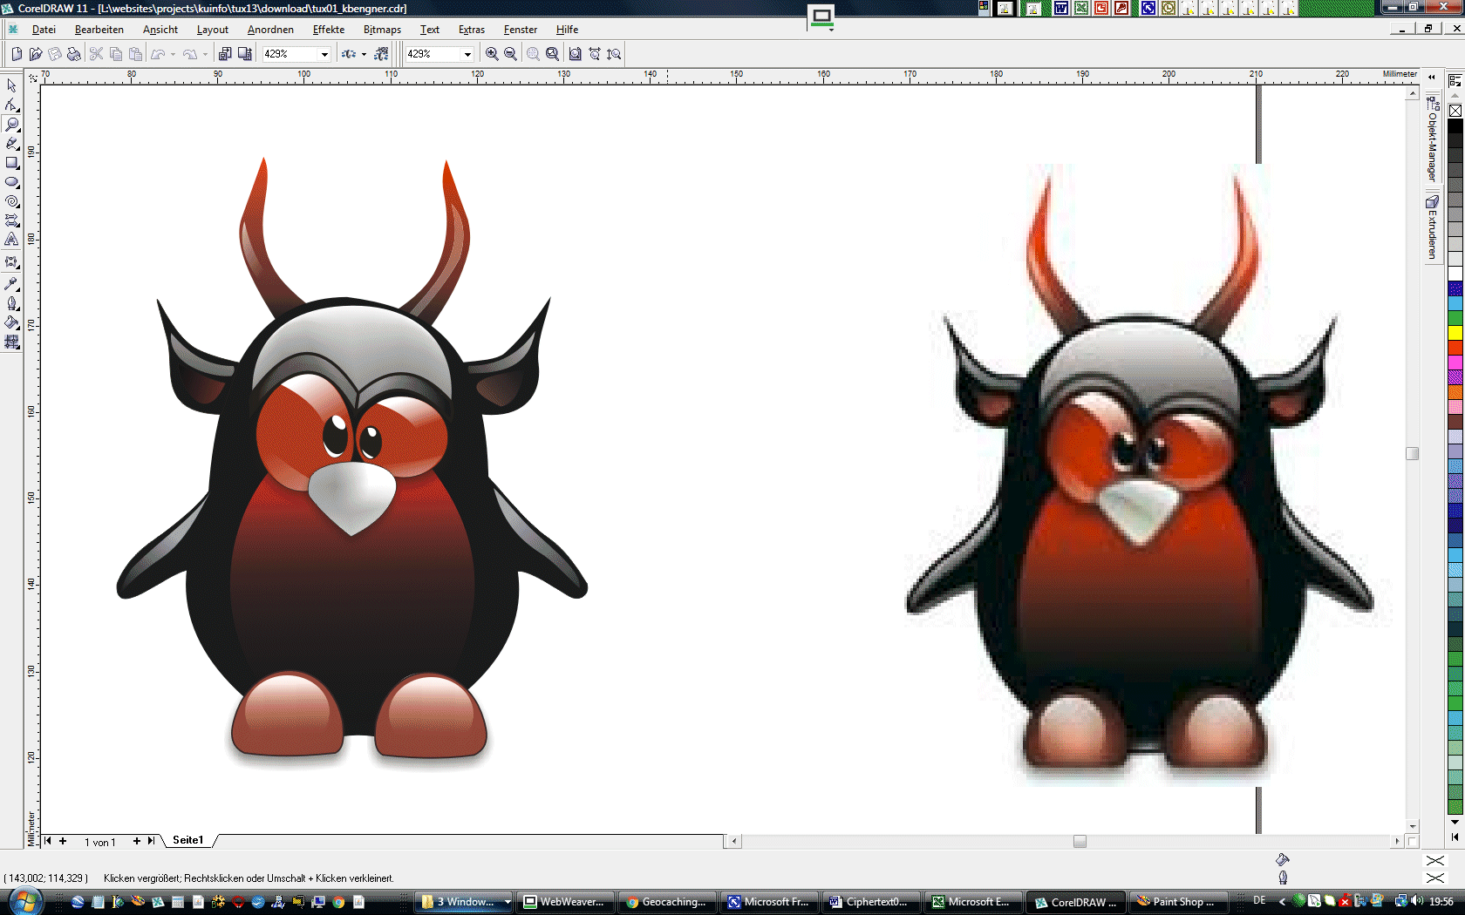The width and height of the screenshot is (1465, 915).
Task: Select the Interactive mesh fill tool
Action: 11,342
